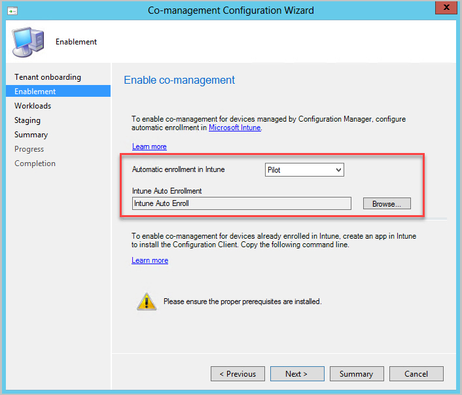Focus the Intune Auto Enroll collection field

coord(241,203)
